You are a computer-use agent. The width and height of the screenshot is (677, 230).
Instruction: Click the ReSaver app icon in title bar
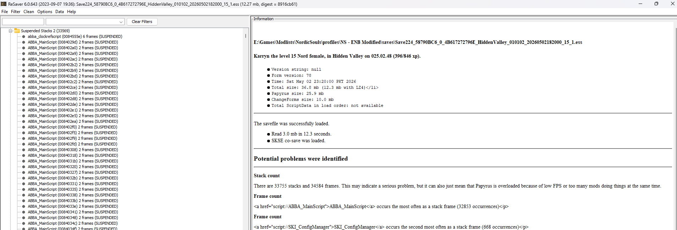click(x=4, y=4)
